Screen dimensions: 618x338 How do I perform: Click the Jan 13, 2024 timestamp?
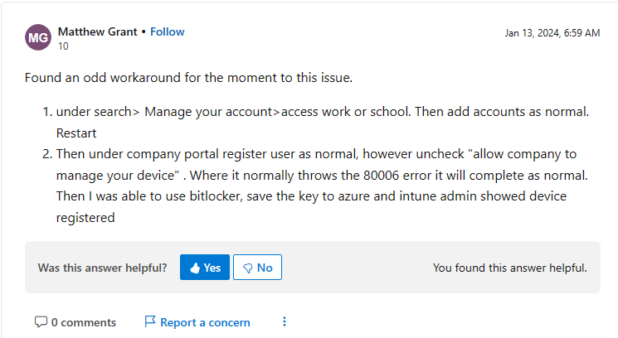[x=552, y=33]
